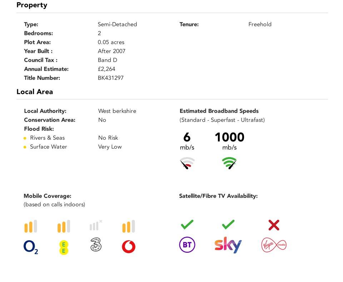This screenshot has height=282, width=343.
Task: Click the red cross above Virgin Media
Action: coord(274,225)
